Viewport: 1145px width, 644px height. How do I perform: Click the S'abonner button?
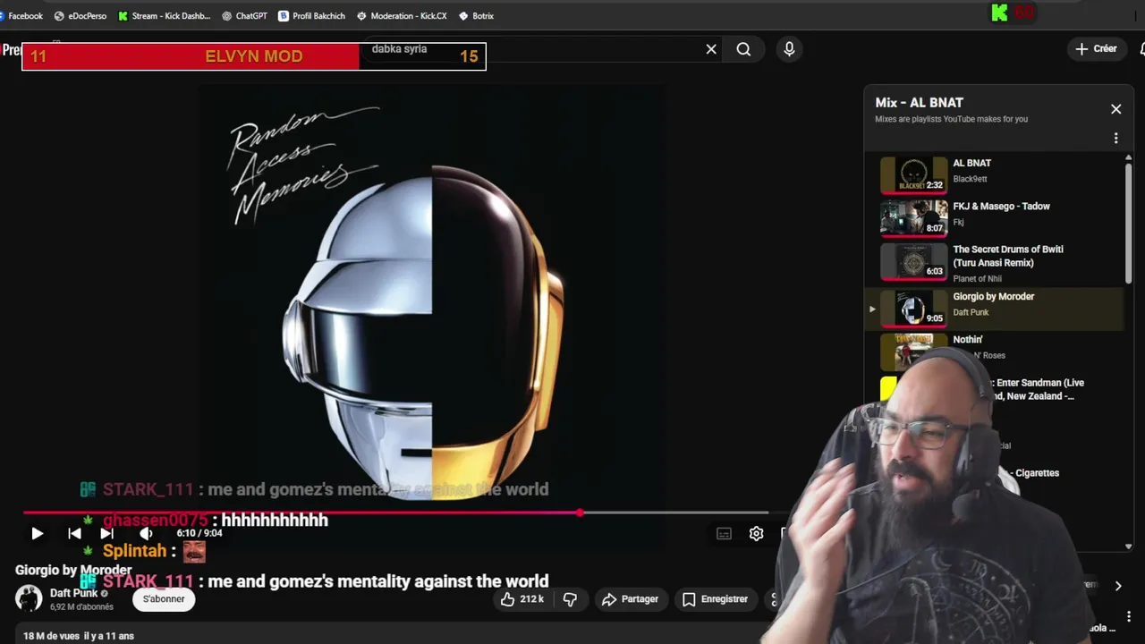point(164,599)
